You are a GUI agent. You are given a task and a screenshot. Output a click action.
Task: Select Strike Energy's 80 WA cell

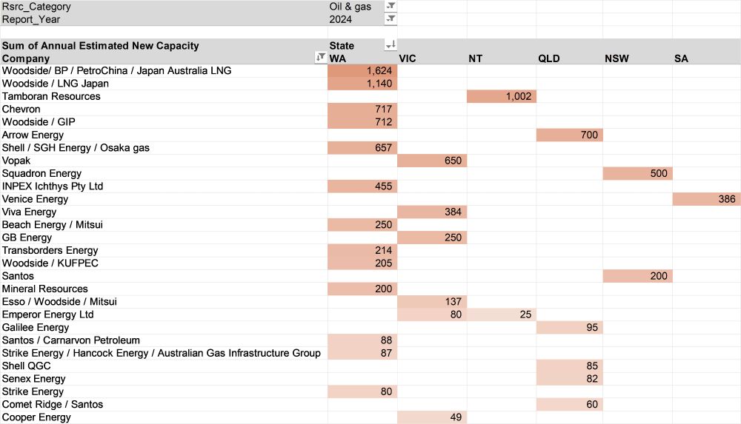tap(362, 391)
